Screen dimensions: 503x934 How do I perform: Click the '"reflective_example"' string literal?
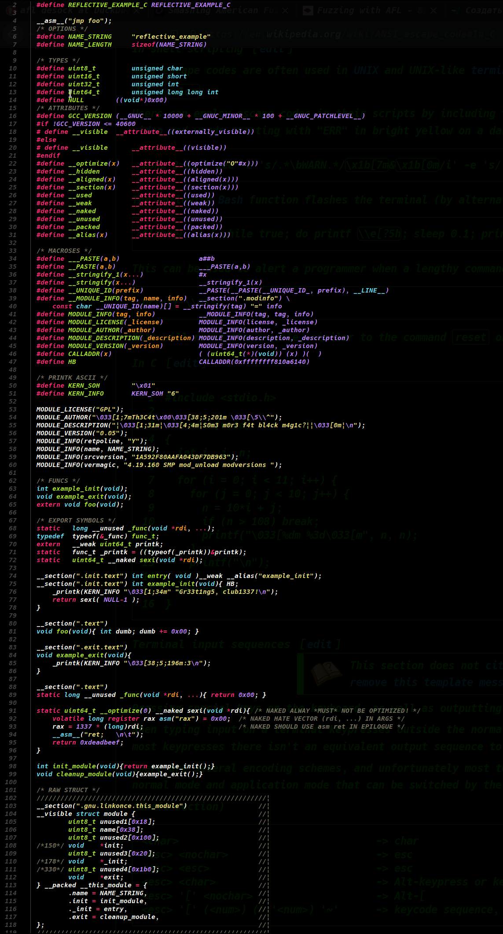pyautogui.click(x=171, y=37)
